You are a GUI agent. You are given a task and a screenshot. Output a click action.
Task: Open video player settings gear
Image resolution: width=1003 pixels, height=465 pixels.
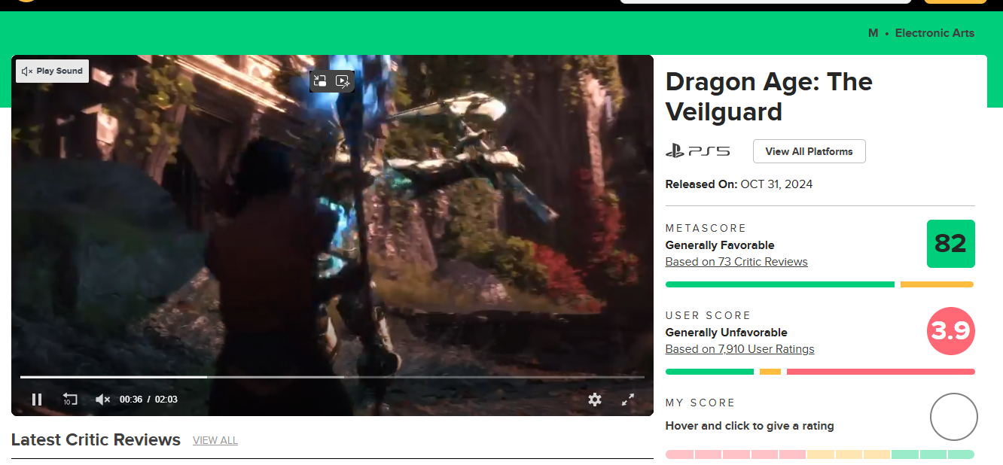pyautogui.click(x=595, y=400)
